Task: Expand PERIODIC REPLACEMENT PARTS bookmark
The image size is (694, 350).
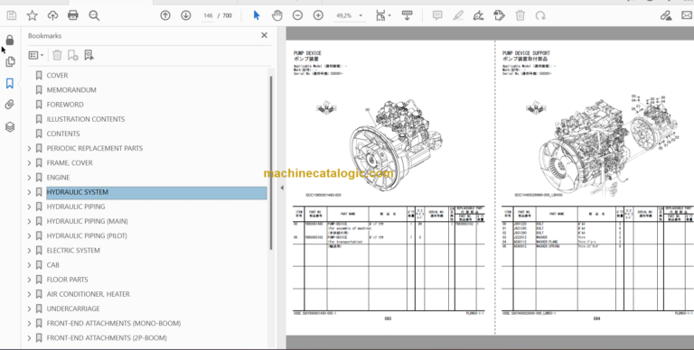Action: point(29,149)
